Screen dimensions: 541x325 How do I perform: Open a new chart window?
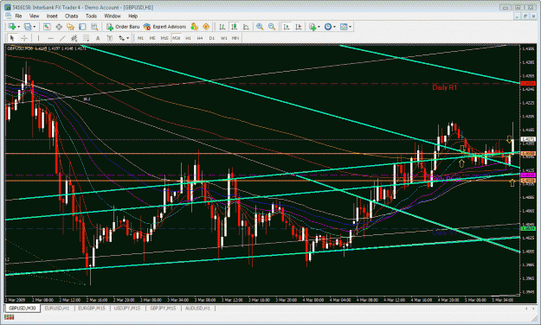(12, 27)
